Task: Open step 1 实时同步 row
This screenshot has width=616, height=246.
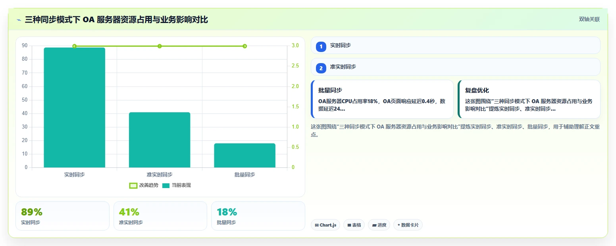Action: point(455,45)
